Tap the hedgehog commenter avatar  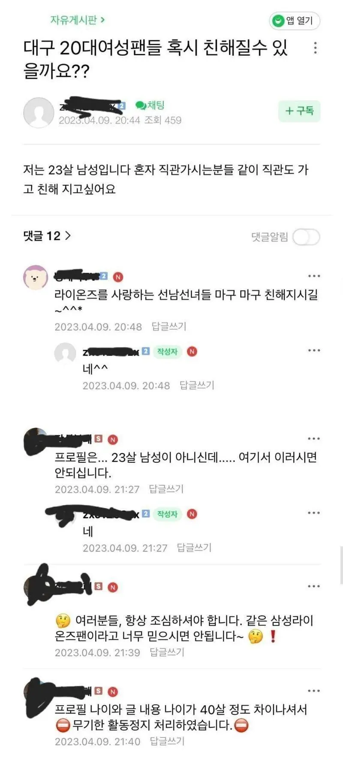[35, 277]
